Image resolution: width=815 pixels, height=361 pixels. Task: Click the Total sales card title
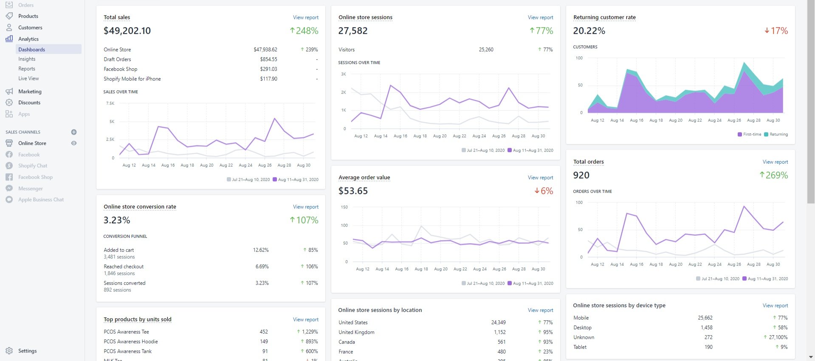(x=117, y=17)
